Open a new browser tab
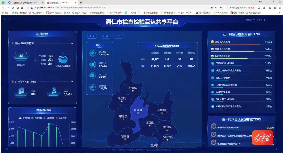283x153 pixels. (81, 3)
